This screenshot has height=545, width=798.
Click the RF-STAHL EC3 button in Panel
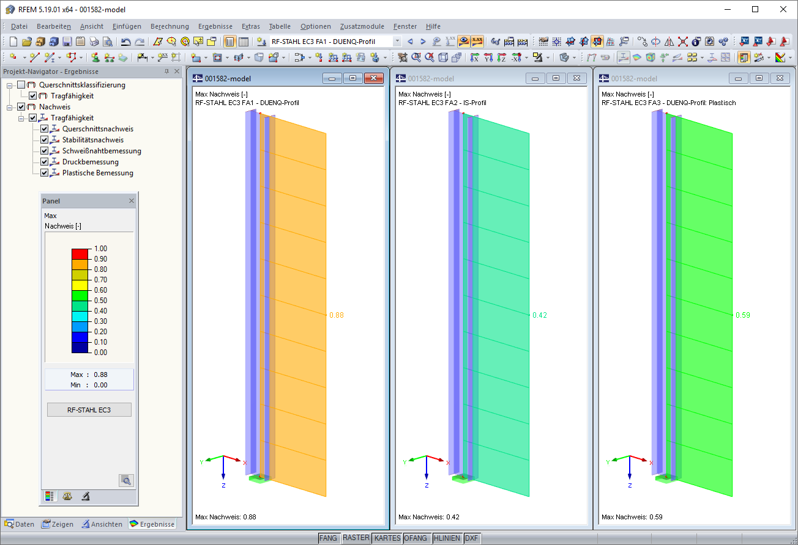click(x=89, y=409)
